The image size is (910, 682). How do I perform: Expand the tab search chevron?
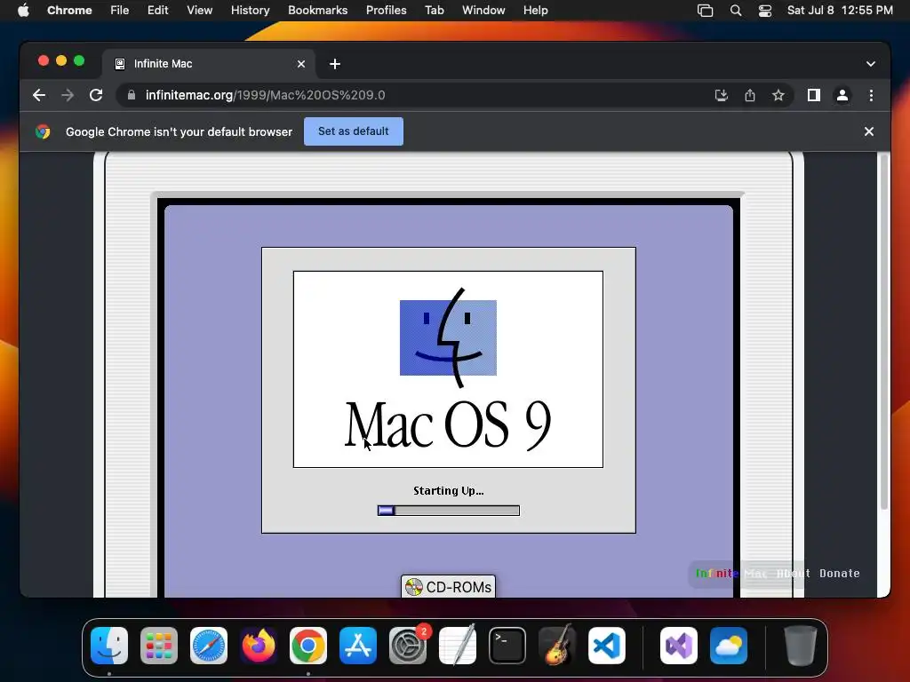coord(871,64)
